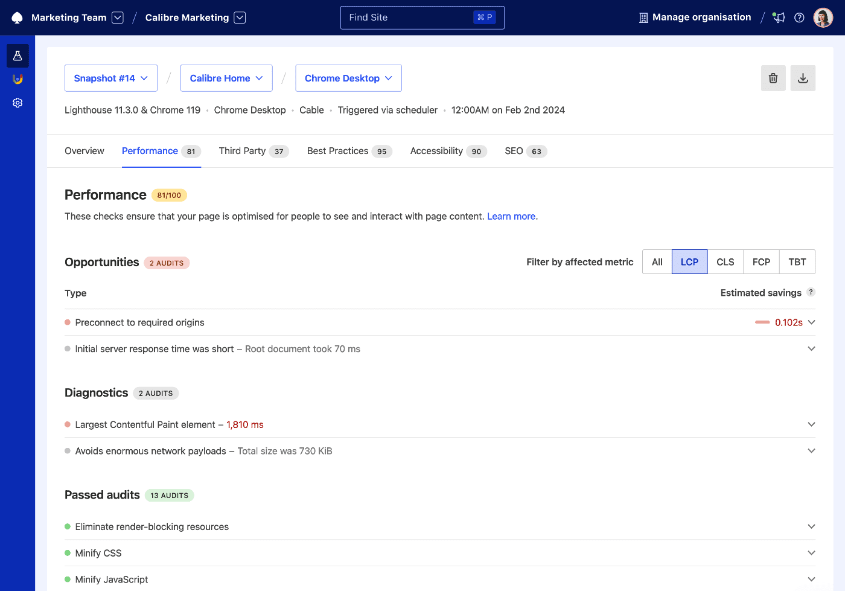Image resolution: width=845 pixels, height=591 pixels.
Task: Filter opportunities by CLS metric
Action: (x=725, y=261)
